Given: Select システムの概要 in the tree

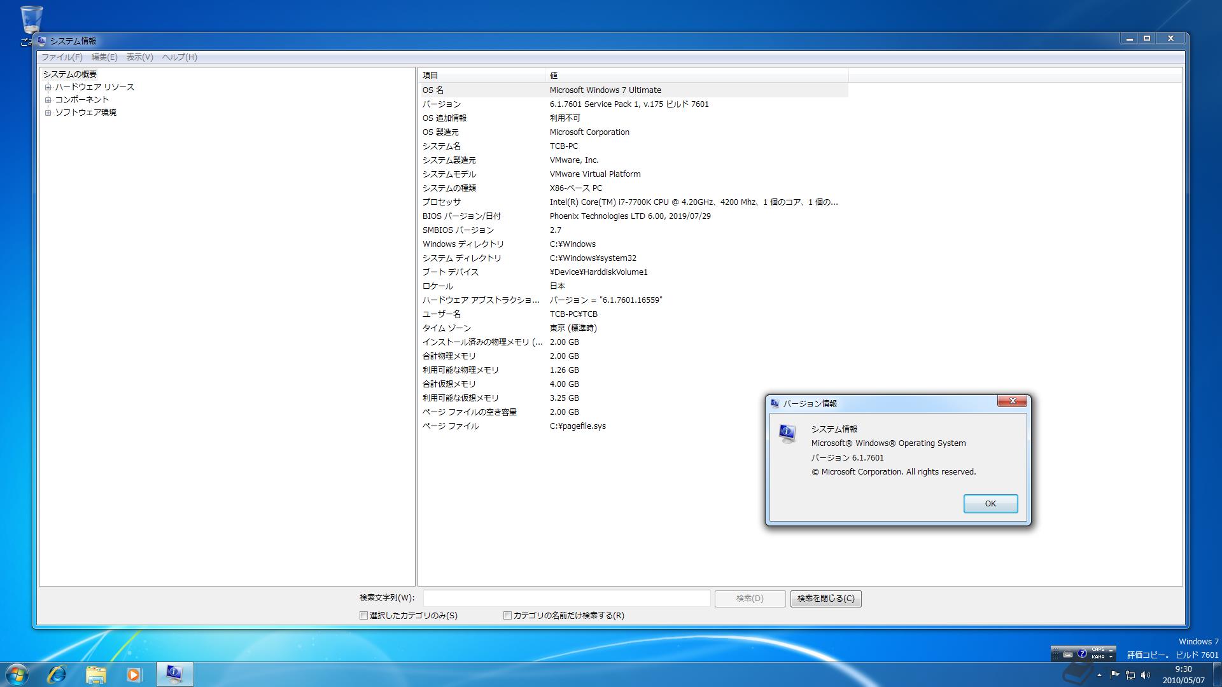Looking at the screenshot, I should click(x=70, y=74).
